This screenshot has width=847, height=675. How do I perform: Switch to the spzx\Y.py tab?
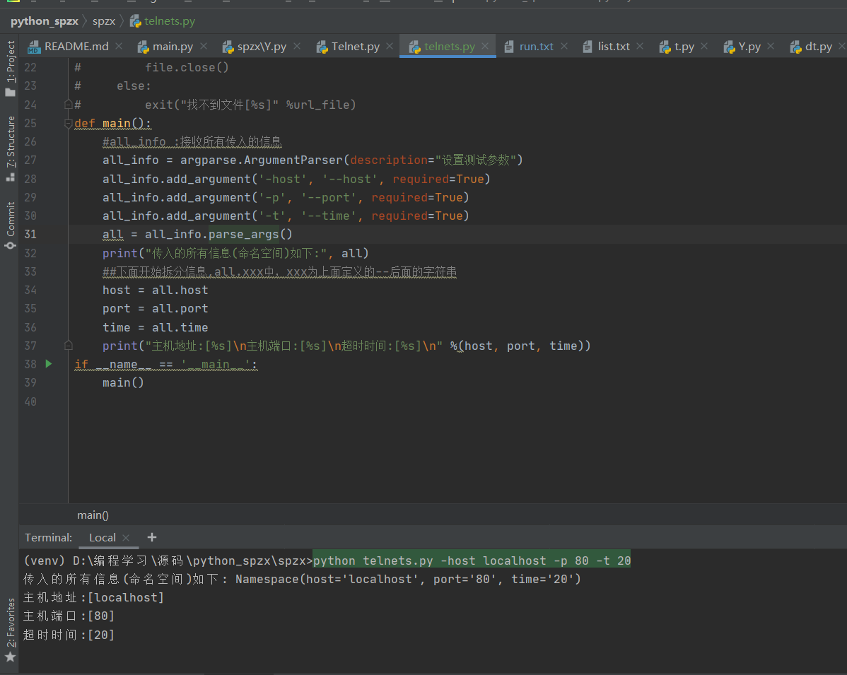pyautogui.click(x=262, y=47)
